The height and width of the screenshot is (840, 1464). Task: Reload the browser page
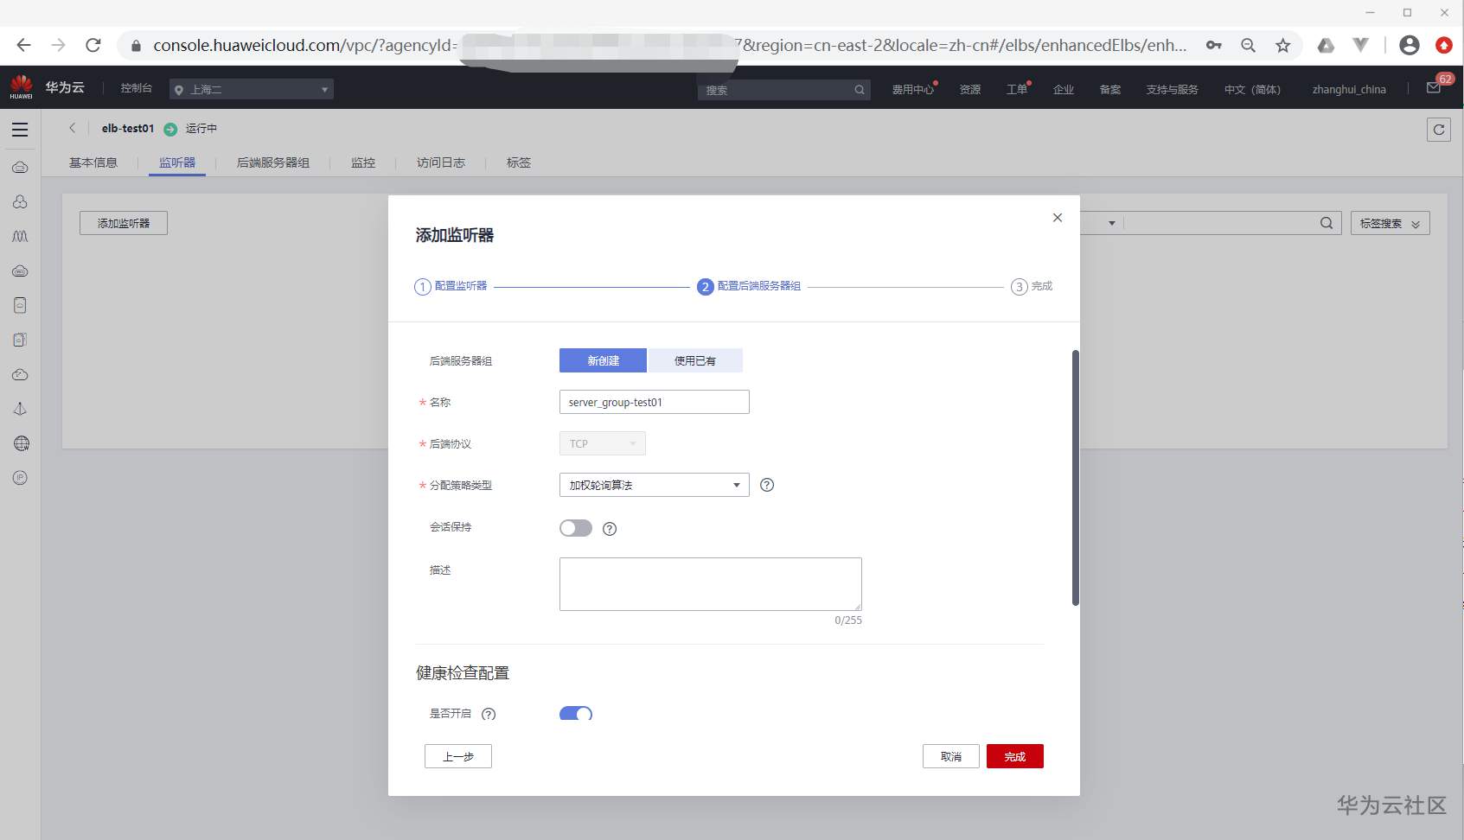pos(93,45)
